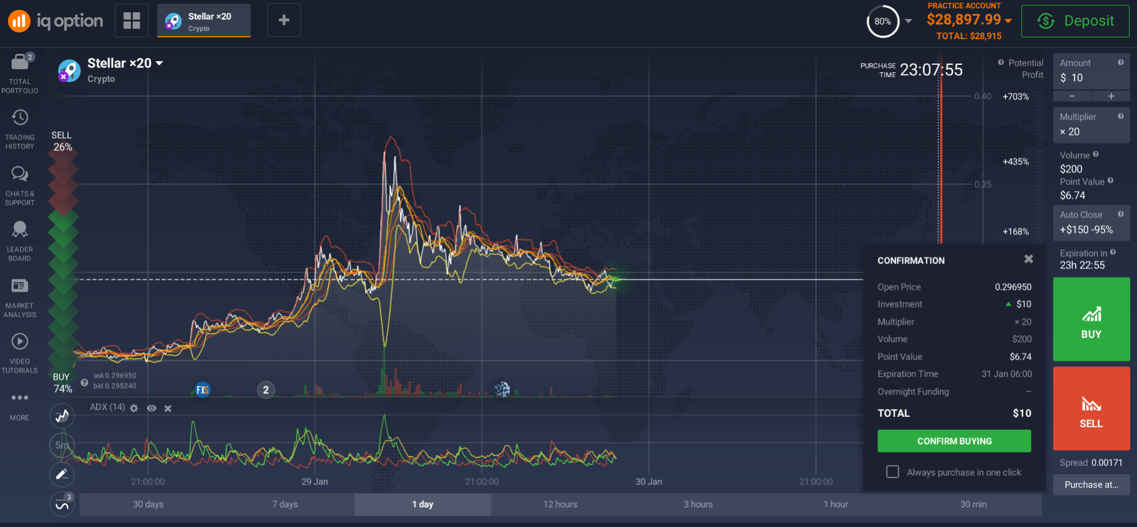Open Chats & Support
Screen dimensions: 1137x527
coord(20,186)
